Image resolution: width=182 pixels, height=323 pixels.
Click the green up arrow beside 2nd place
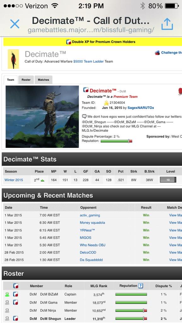pos(42,180)
